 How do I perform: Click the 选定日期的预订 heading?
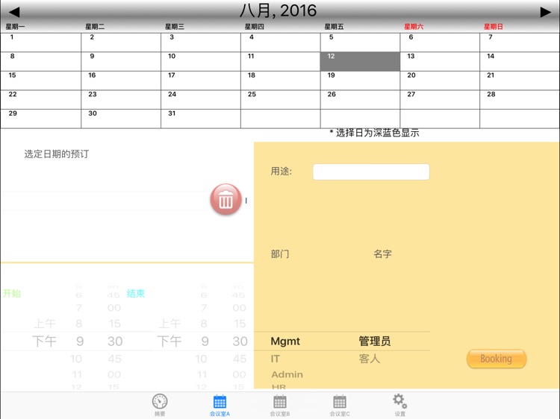pyautogui.click(x=57, y=154)
